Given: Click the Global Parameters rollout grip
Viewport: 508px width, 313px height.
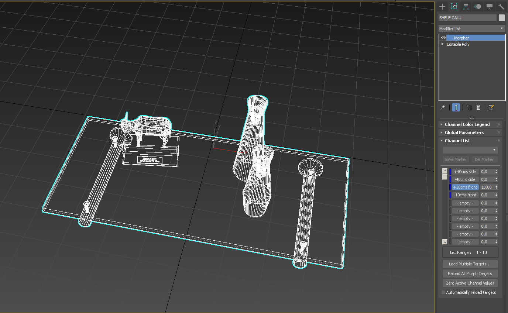Looking at the screenshot, I should click(499, 133).
